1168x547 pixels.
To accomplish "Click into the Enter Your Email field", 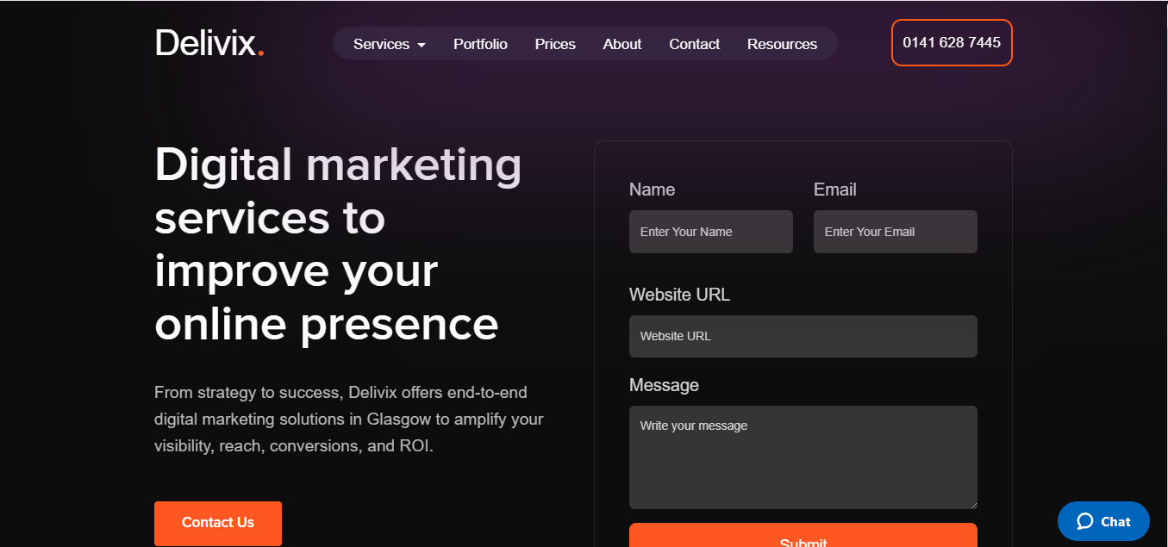I will point(895,232).
